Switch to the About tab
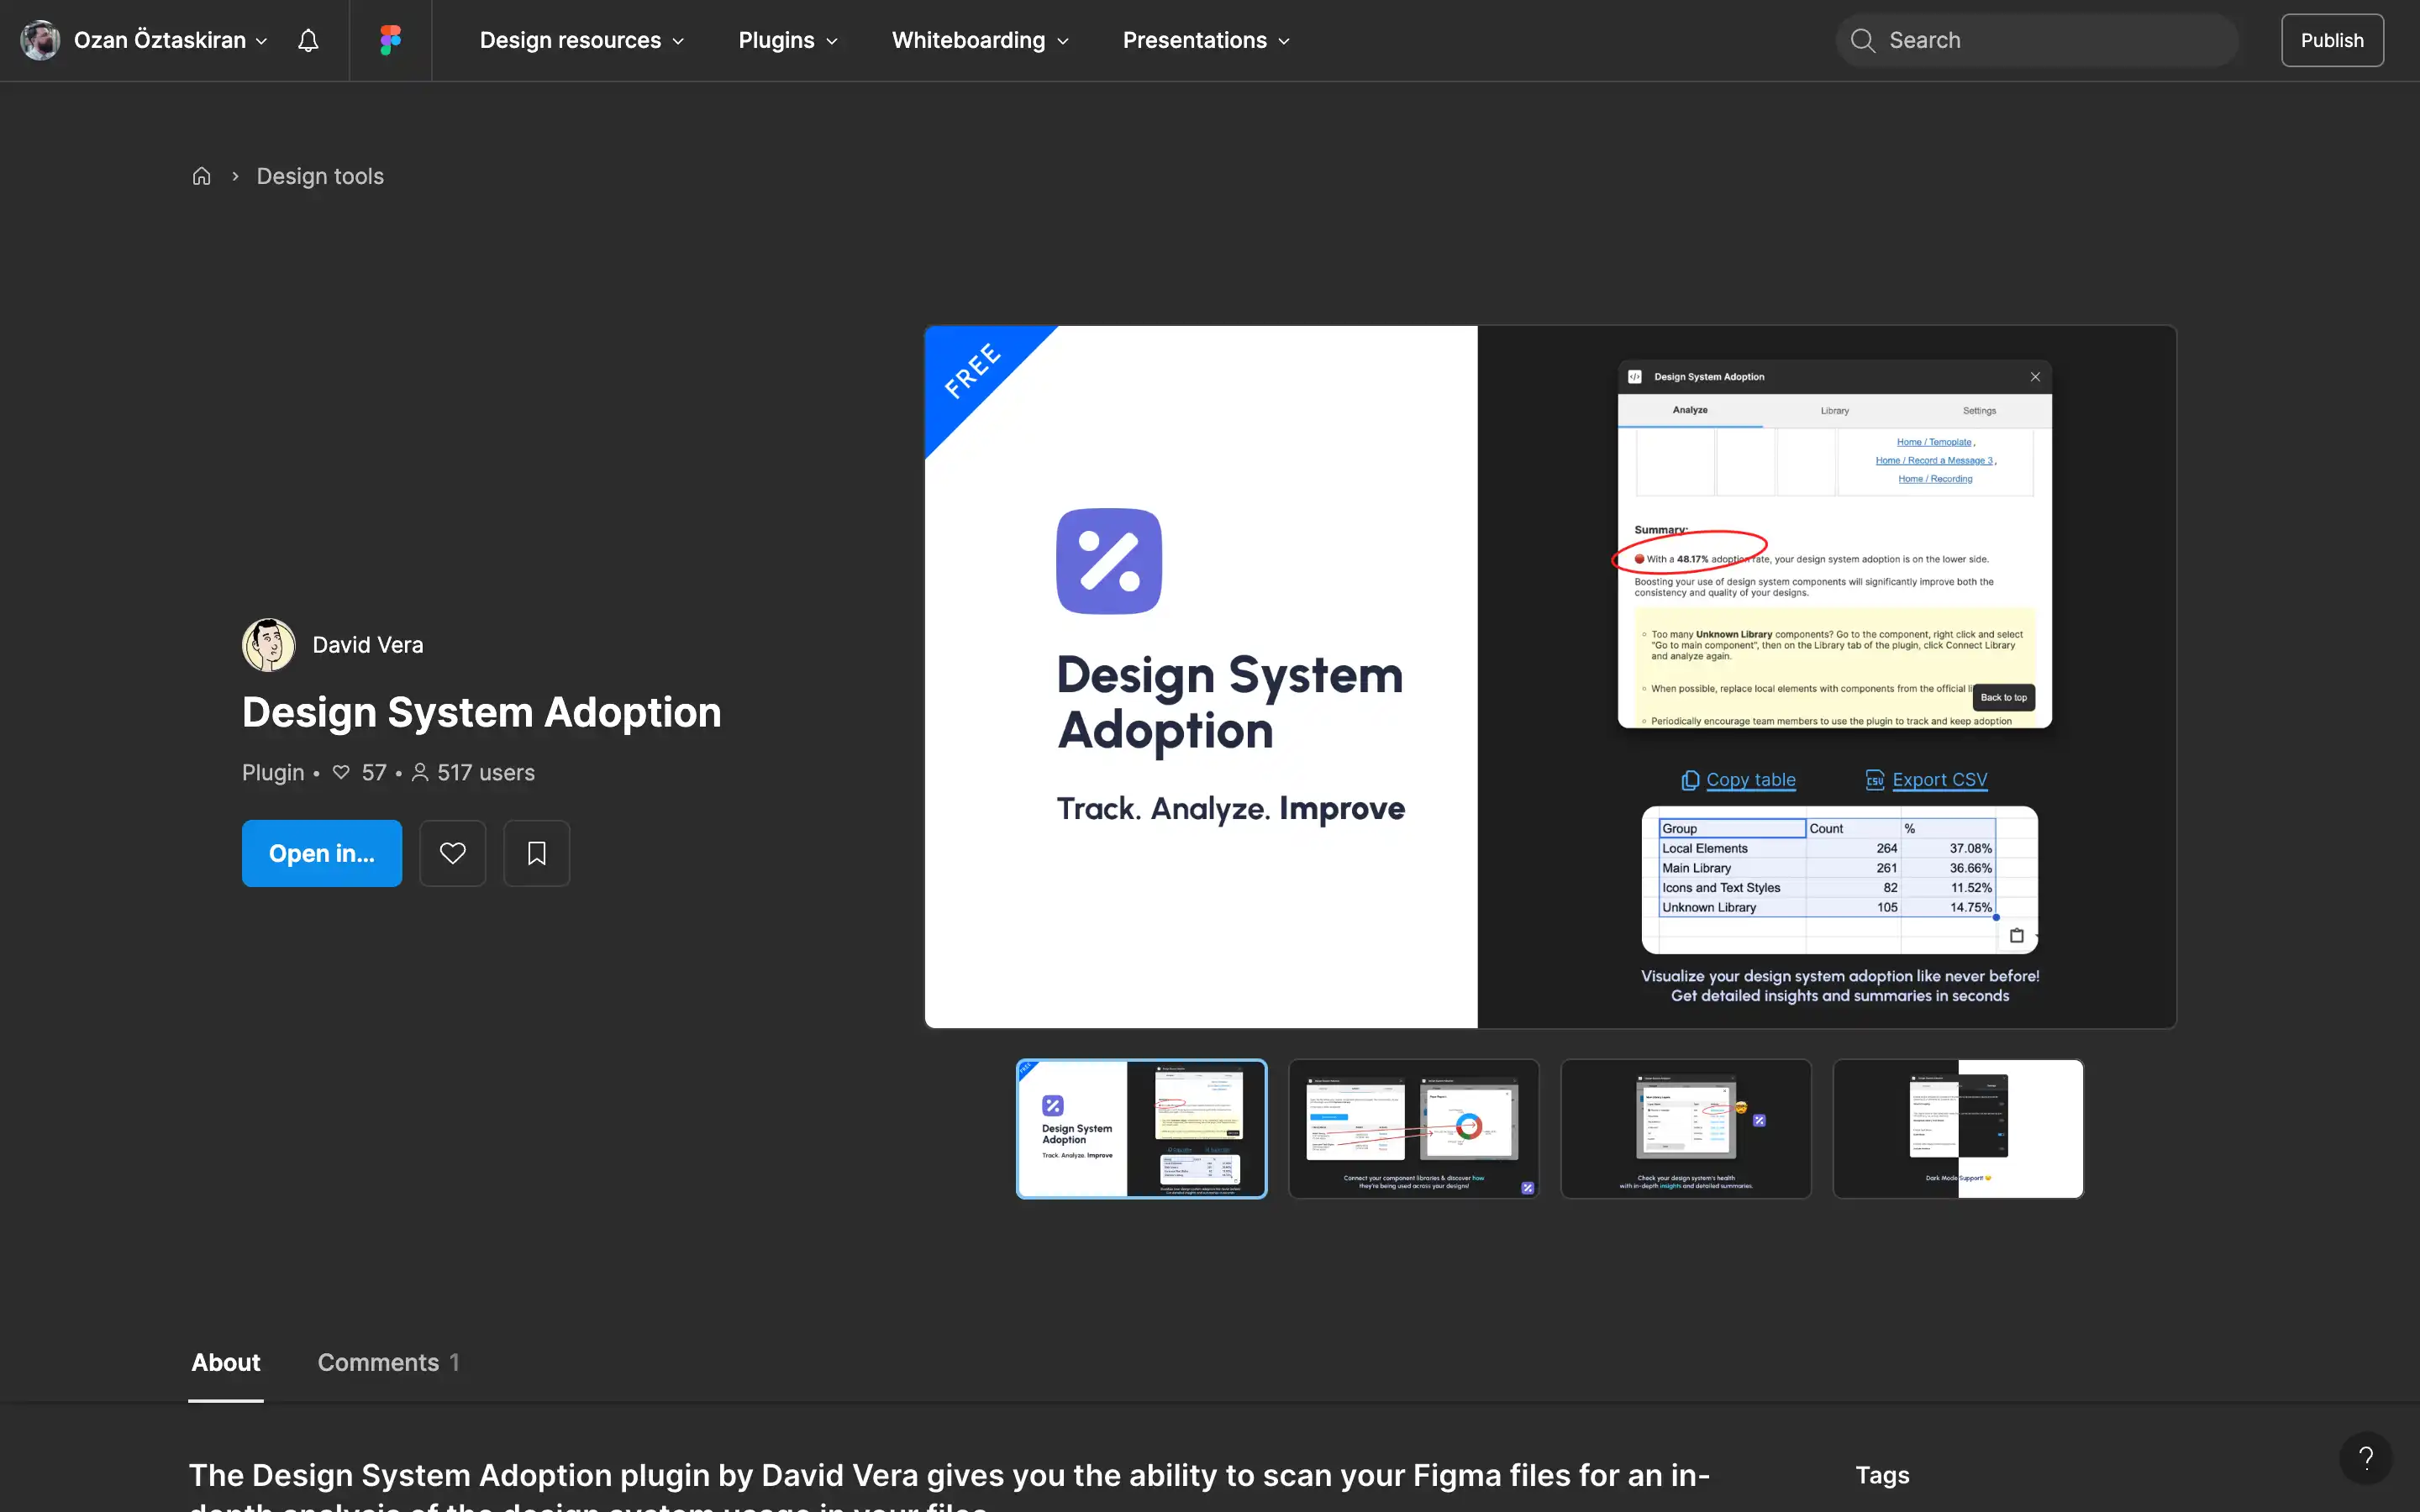The width and height of the screenshot is (2420, 1512). (x=226, y=1362)
